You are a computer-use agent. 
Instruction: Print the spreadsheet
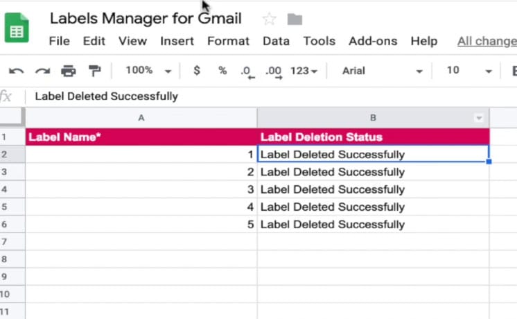click(68, 71)
